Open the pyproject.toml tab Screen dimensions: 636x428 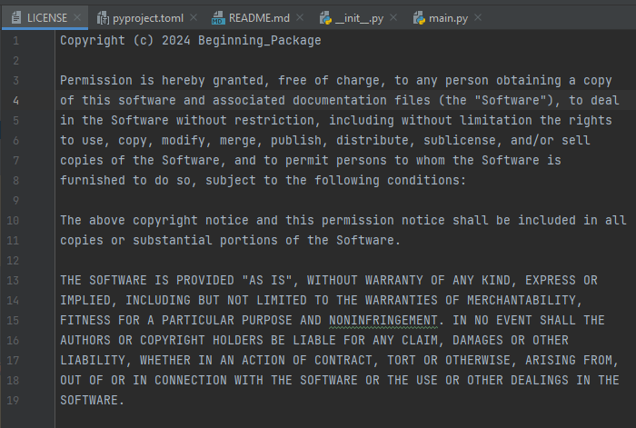click(147, 18)
